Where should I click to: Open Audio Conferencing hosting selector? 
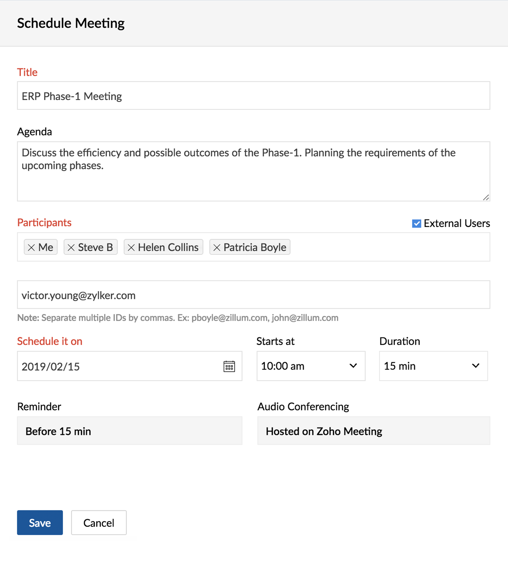pos(374,431)
